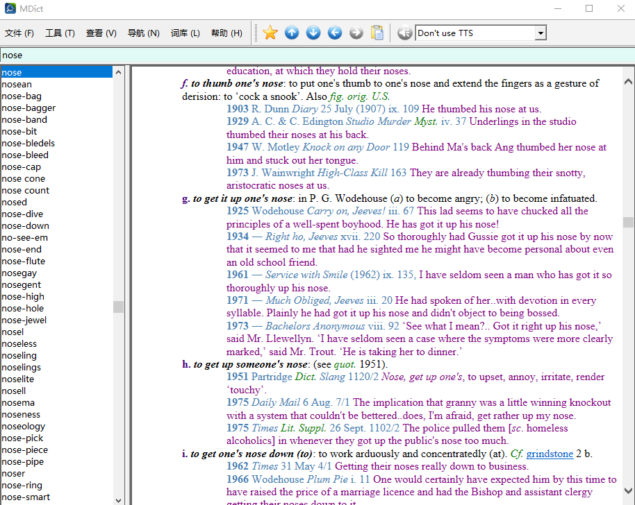Screen dimensions: 635x505
Task: Open the 文件 (F) menu
Action: pyautogui.click(x=19, y=33)
